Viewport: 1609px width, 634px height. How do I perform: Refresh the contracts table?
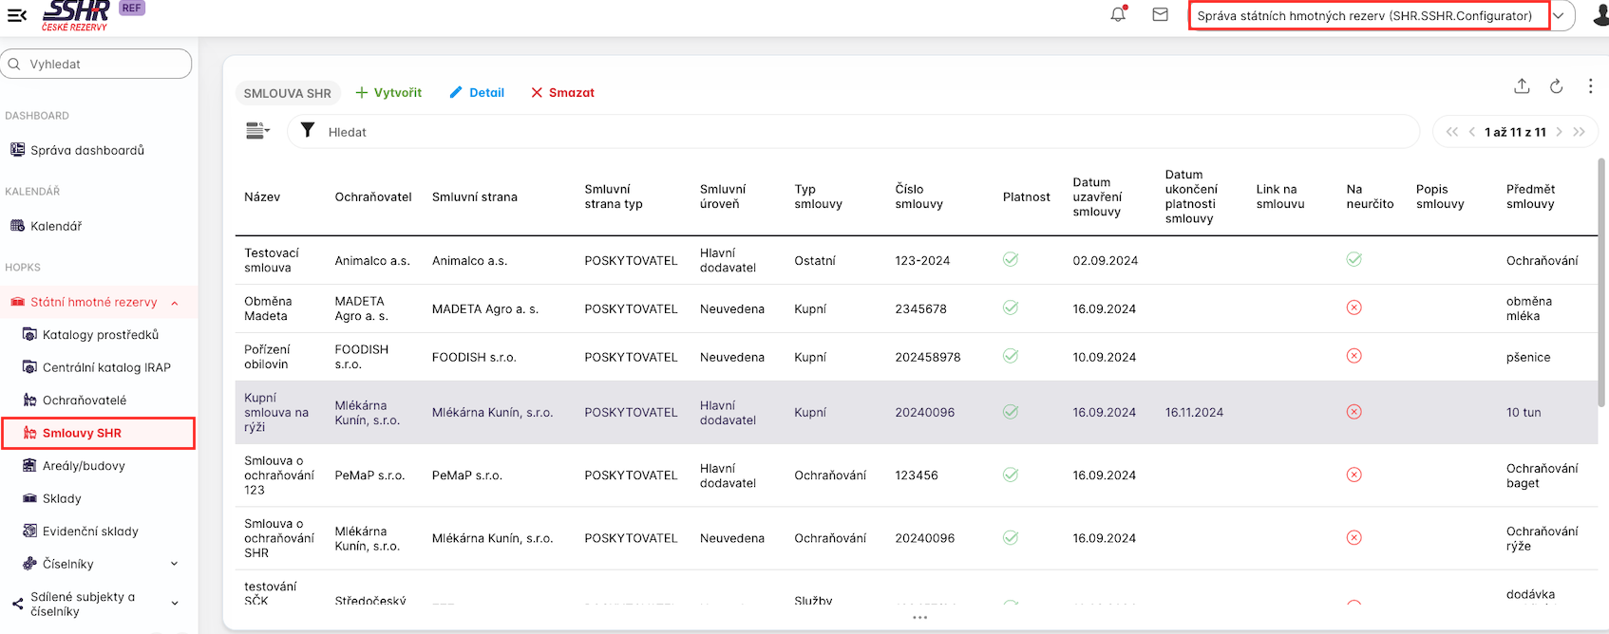pyautogui.click(x=1556, y=86)
